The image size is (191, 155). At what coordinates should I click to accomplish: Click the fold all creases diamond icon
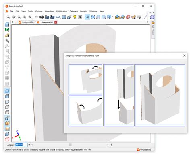click(93, 17)
